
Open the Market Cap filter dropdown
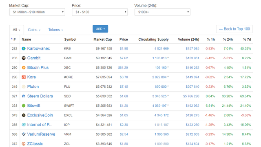(x=37, y=12)
